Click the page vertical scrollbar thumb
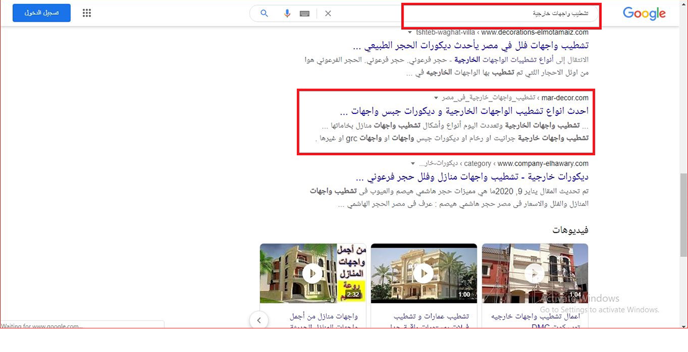Viewport: 688px width, 352px height. point(684,215)
